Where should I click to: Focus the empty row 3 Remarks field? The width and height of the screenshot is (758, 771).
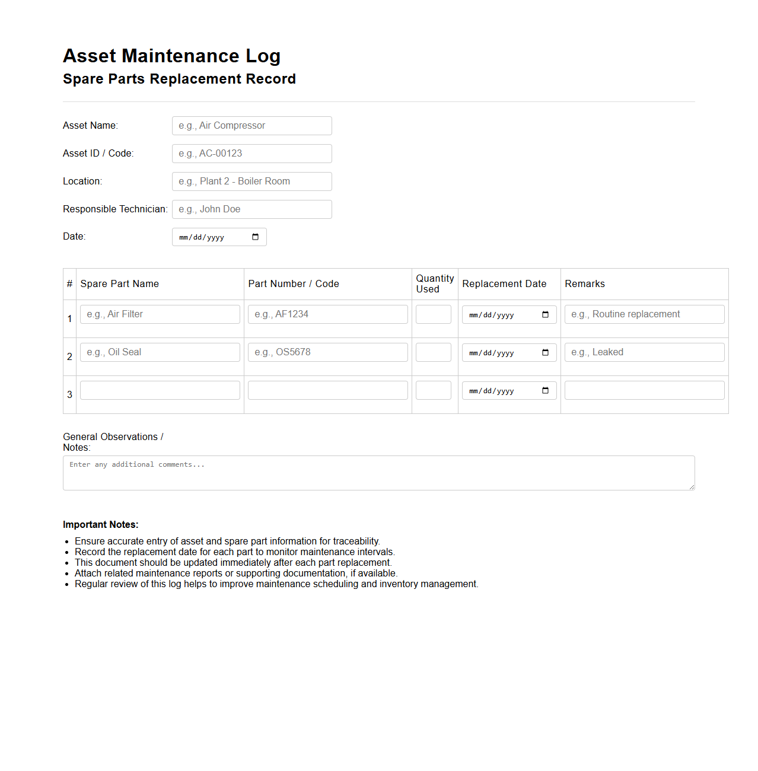pos(644,390)
